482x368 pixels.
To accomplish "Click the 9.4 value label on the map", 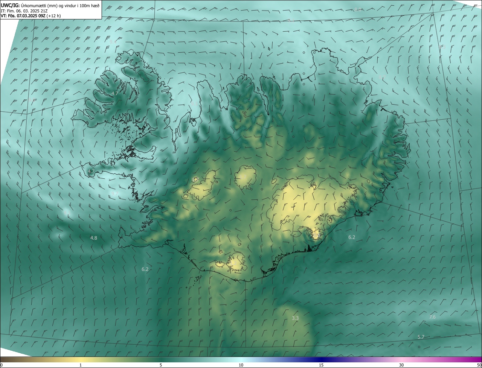I will point(113,42).
